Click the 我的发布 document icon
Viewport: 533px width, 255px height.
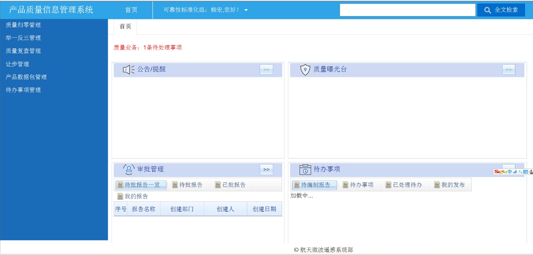pyautogui.click(x=437, y=185)
